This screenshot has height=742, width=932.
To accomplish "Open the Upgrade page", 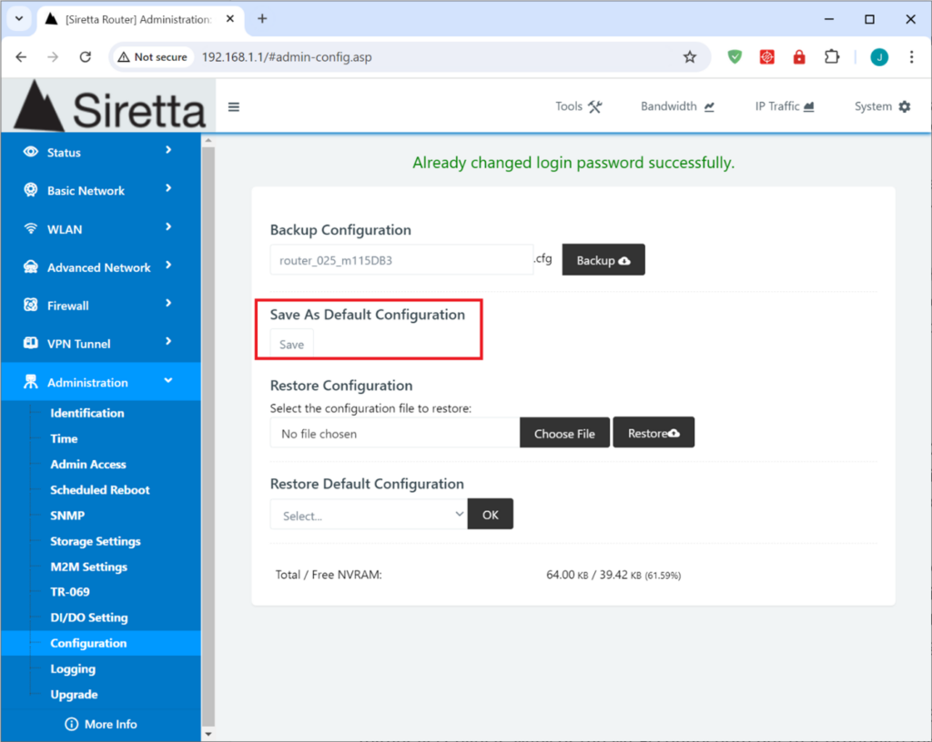I will (x=74, y=695).
